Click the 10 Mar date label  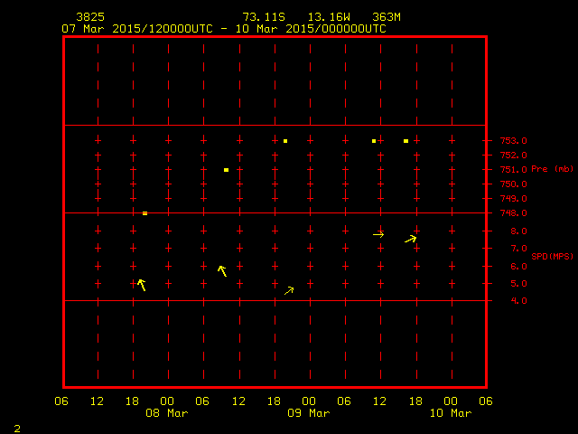(x=451, y=413)
